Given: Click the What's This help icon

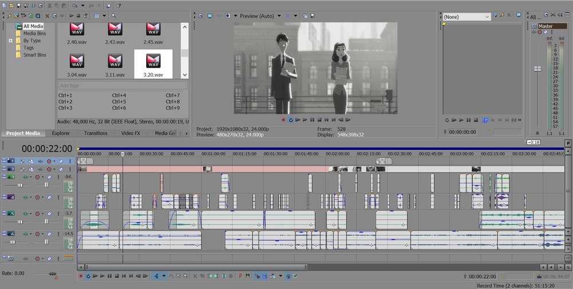Looking at the screenshot, I should tap(119, 6).
